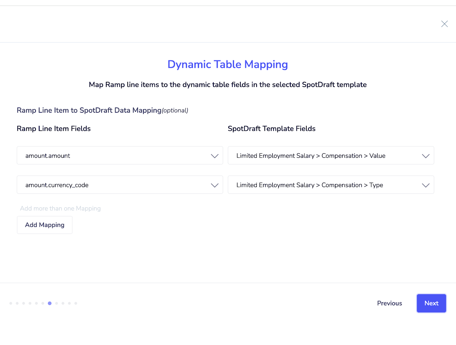Proceed with the blue Next button
The image size is (456, 345).
(431, 303)
